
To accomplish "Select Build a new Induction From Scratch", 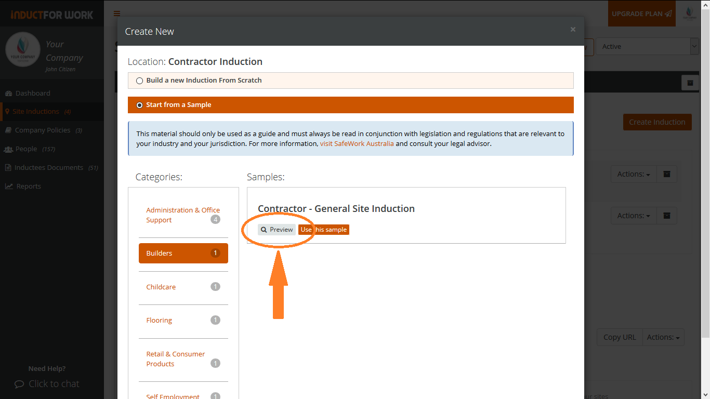I will [139, 81].
